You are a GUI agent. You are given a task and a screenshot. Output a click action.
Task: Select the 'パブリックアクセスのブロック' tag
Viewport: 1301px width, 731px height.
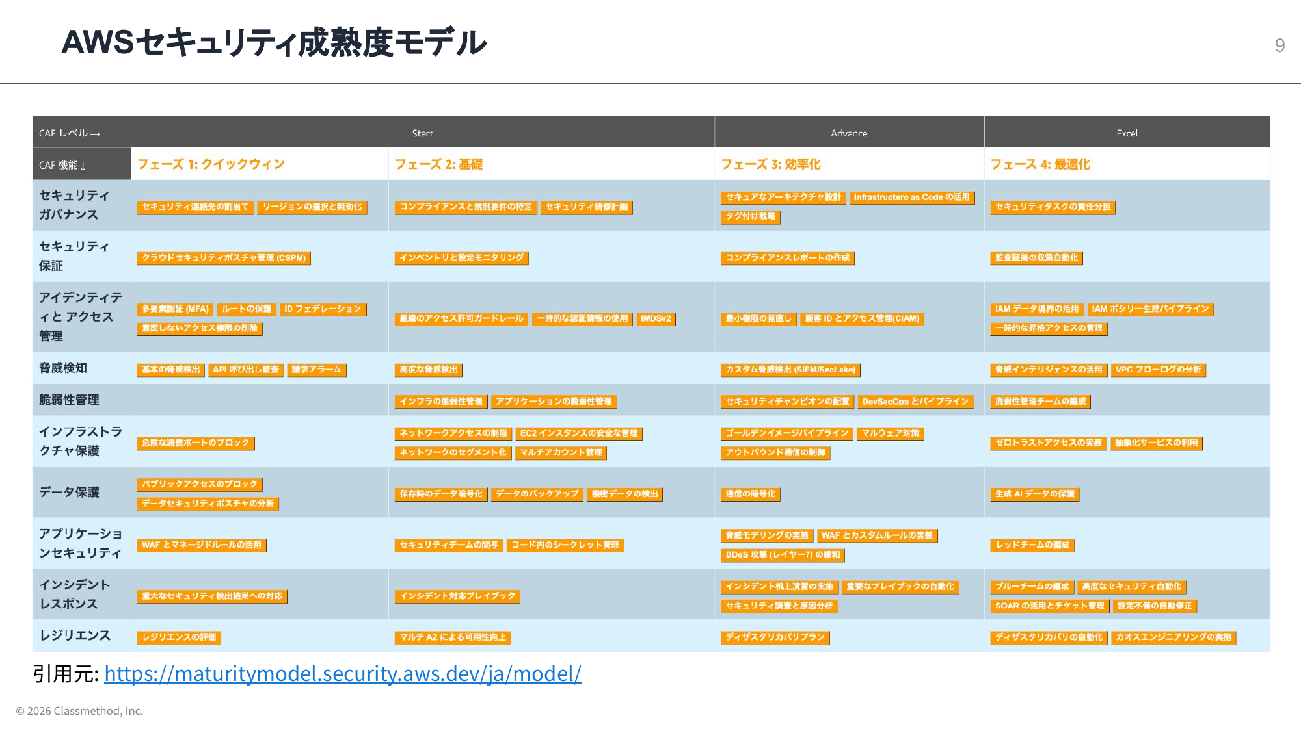(200, 485)
